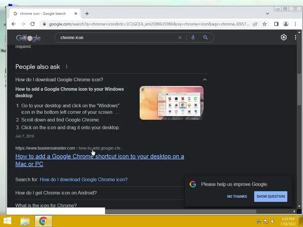Open a new tab with the plus button
Image resolution: width=303 pixels, height=227 pixels.
(87, 14)
